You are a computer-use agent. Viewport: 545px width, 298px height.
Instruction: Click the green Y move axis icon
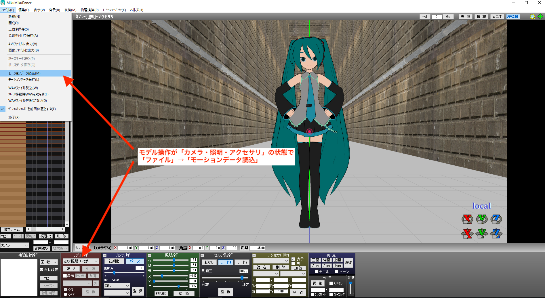[x=482, y=233]
